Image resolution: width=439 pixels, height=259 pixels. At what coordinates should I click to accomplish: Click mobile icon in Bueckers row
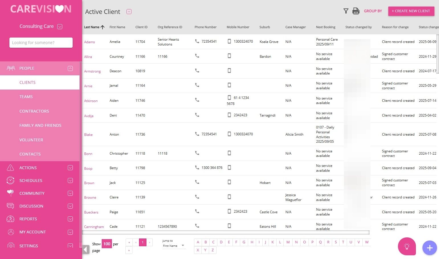pos(229,211)
